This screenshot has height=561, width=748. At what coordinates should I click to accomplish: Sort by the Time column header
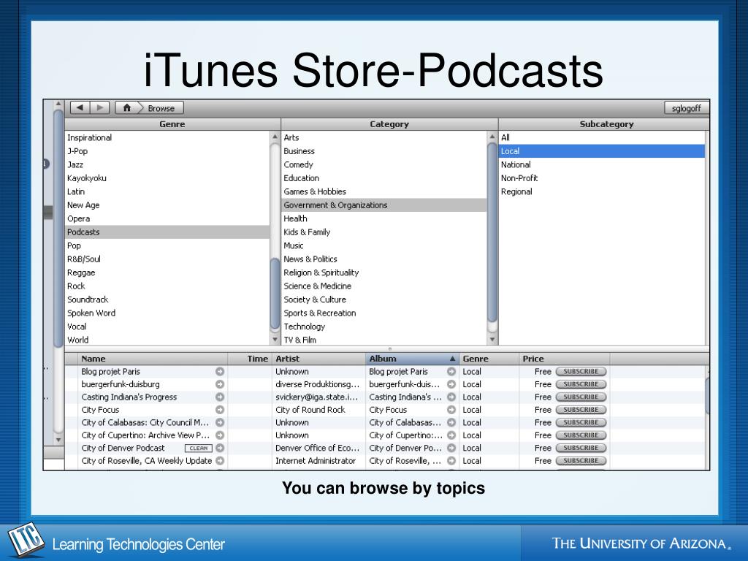tap(250, 359)
